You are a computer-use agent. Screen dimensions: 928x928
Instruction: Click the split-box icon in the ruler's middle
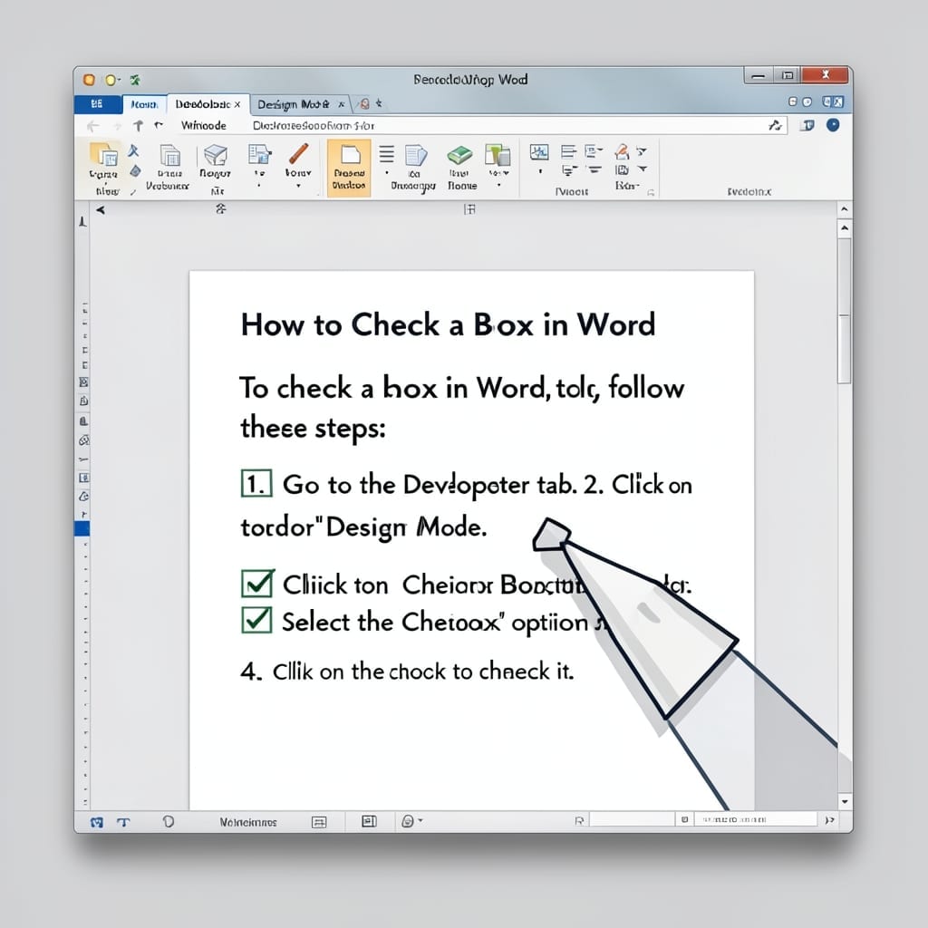click(x=469, y=209)
